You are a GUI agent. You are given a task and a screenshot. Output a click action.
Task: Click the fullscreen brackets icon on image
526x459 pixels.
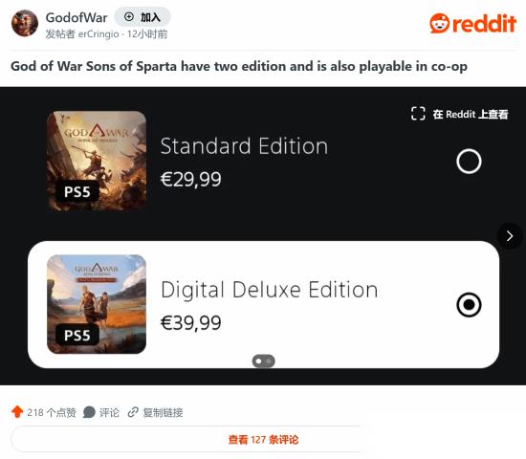pyautogui.click(x=418, y=114)
